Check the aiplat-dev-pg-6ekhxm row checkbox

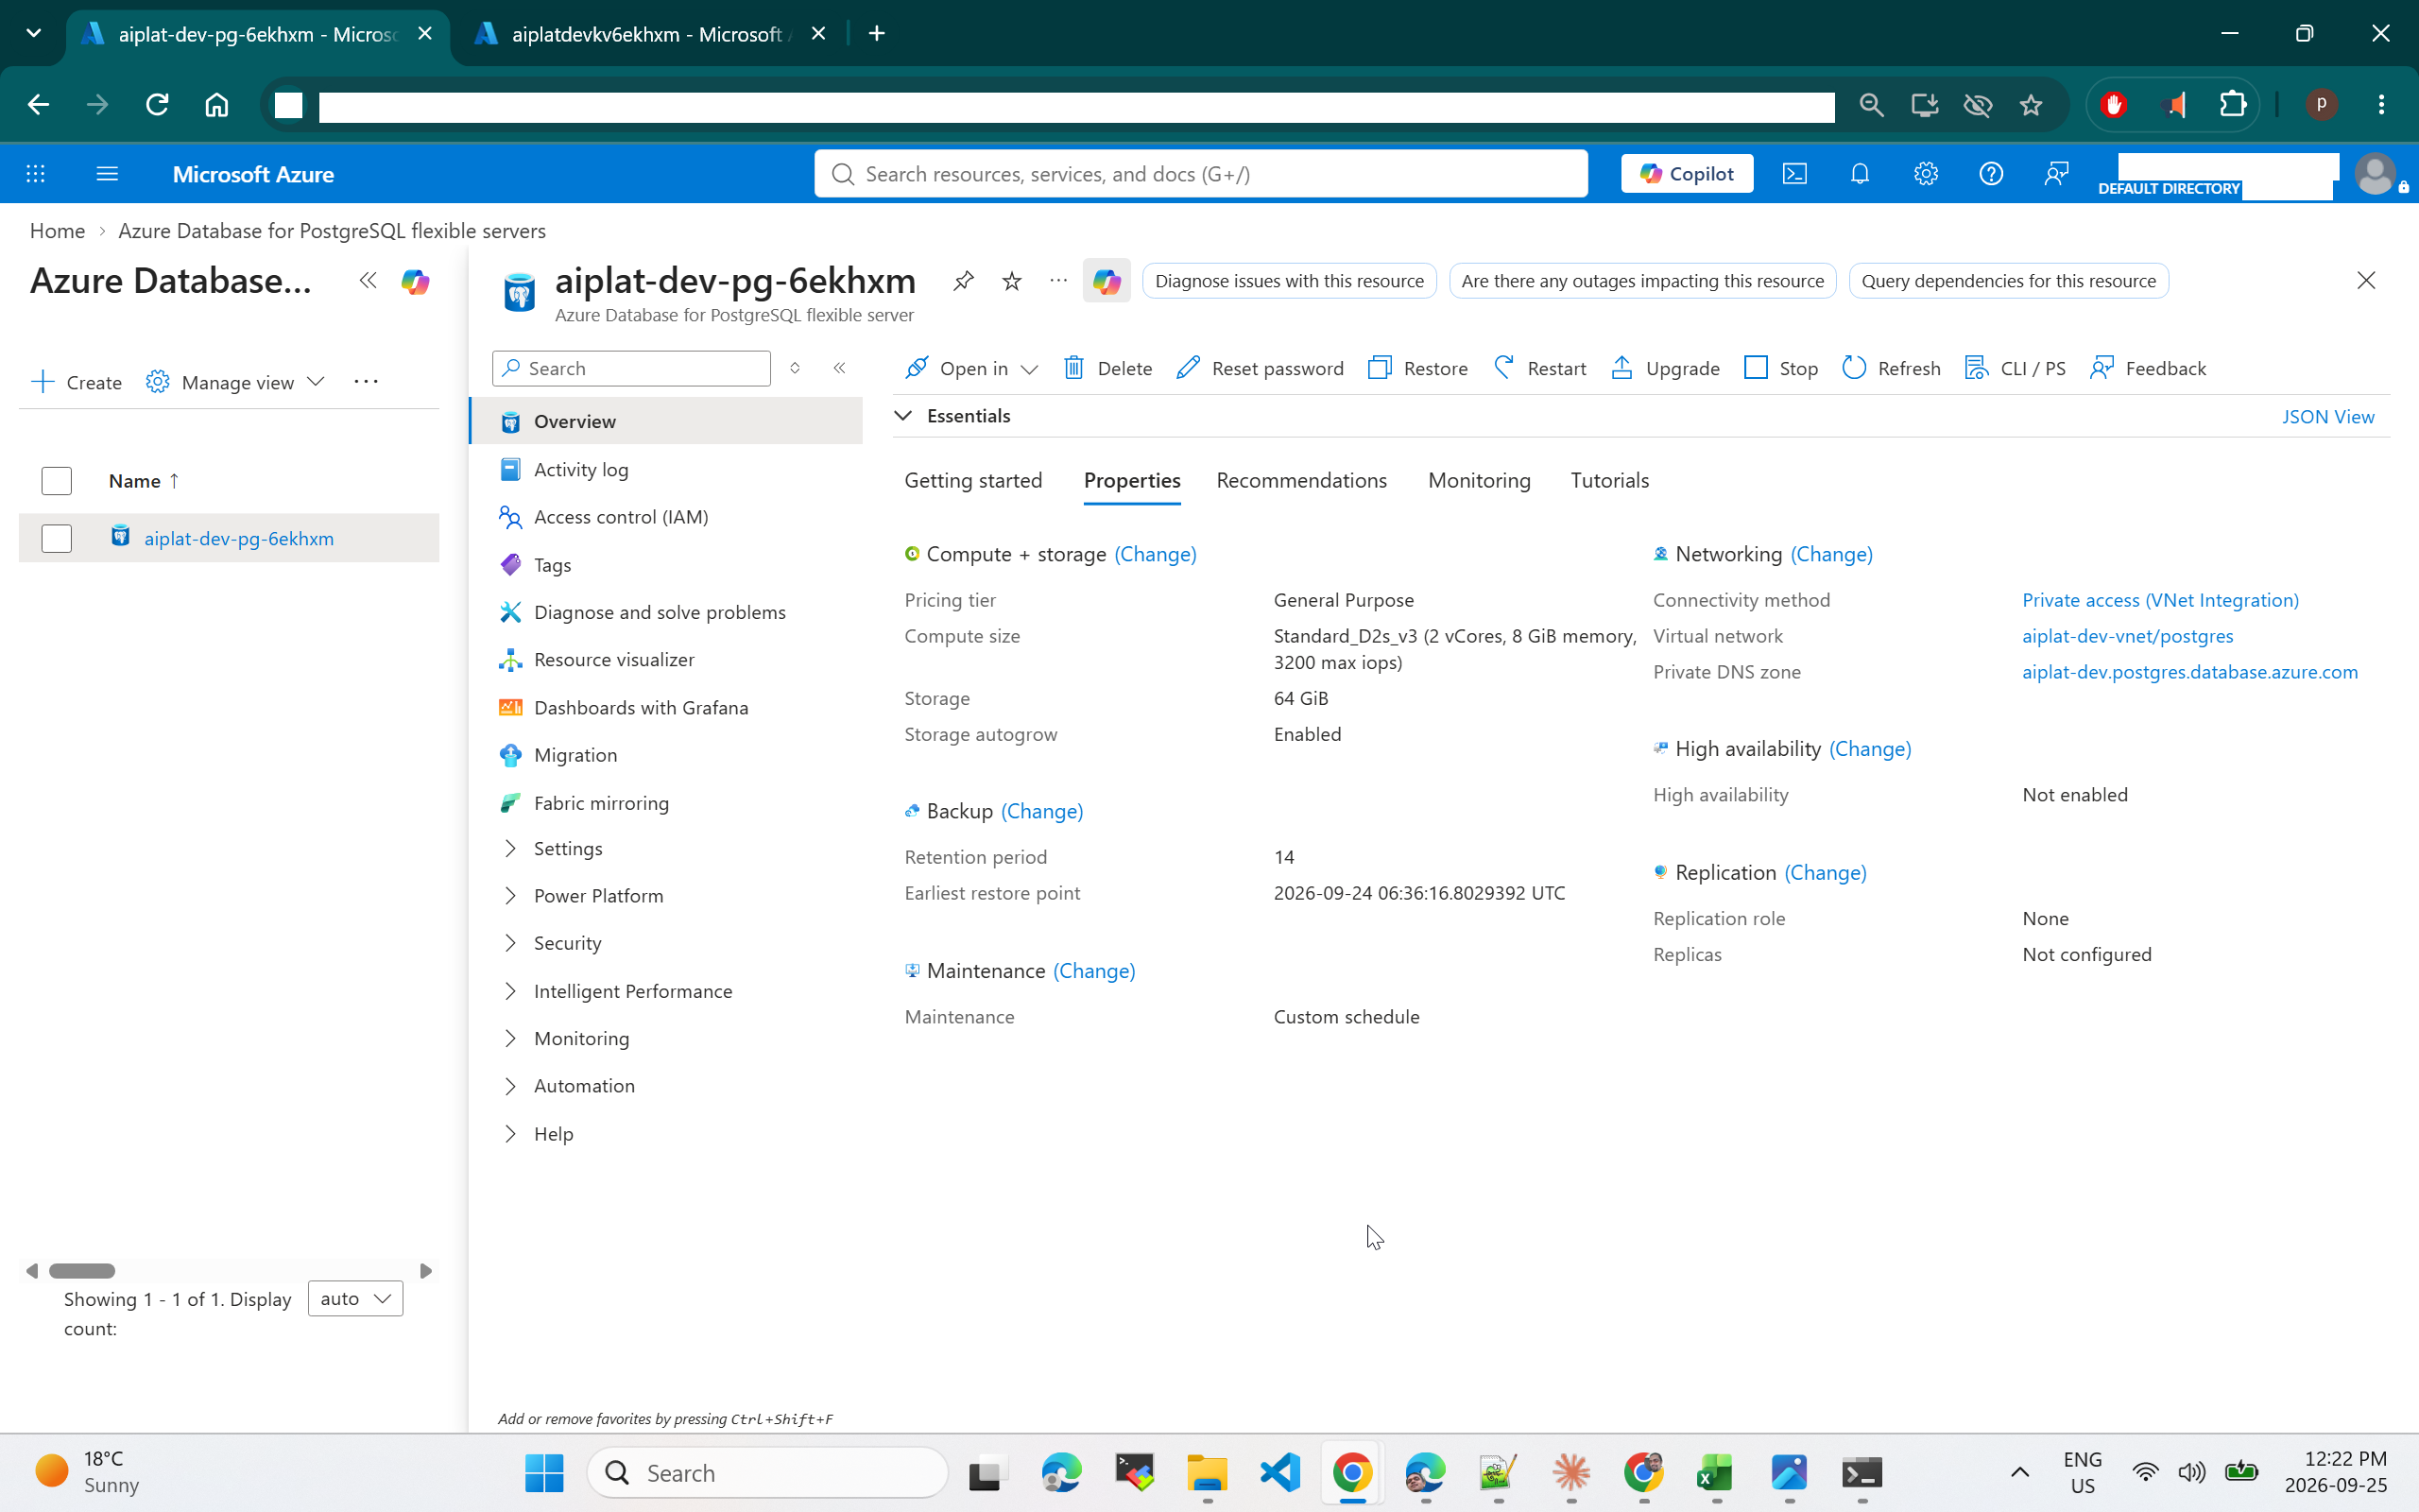[x=57, y=538]
